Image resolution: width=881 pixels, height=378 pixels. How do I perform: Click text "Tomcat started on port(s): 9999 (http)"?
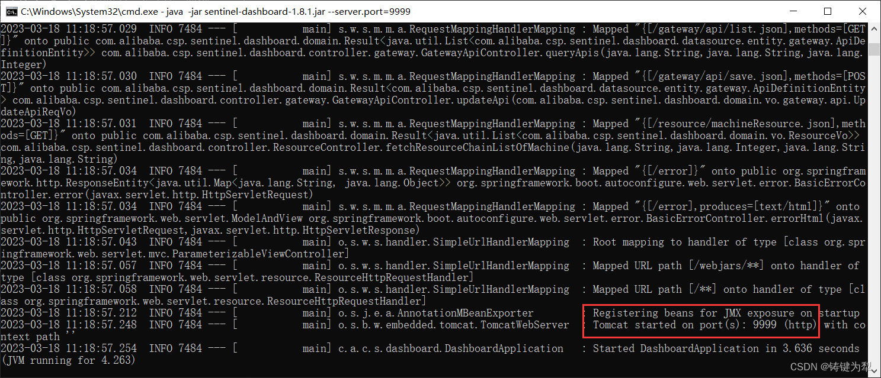click(x=704, y=325)
